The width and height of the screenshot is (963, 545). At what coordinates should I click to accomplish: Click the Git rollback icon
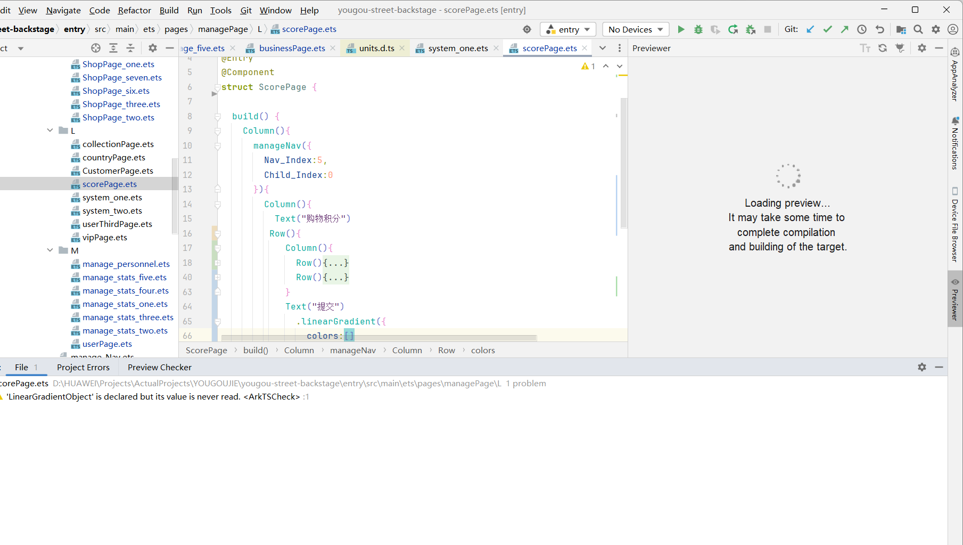(x=880, y=29)
